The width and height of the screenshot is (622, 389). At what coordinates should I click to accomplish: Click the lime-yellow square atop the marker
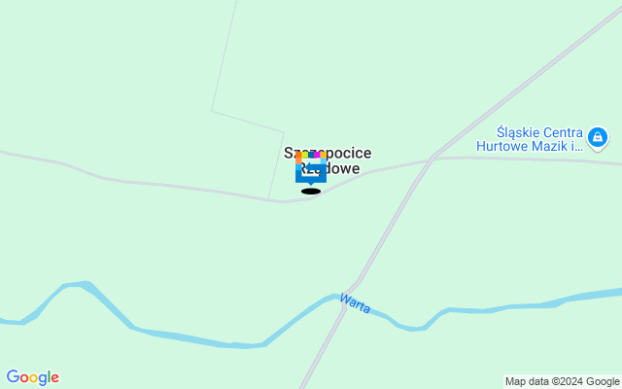pos(304,155)
